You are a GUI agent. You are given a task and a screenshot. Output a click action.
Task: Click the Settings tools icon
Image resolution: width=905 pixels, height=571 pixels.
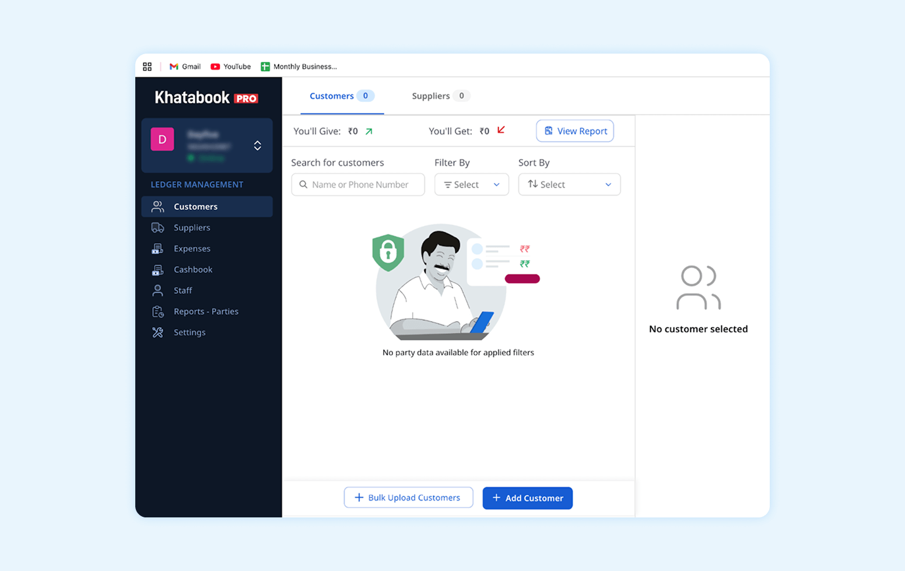pyautogui.click(x=157, y=332)
